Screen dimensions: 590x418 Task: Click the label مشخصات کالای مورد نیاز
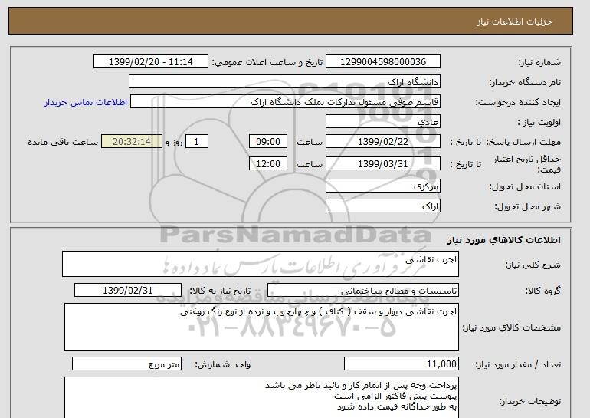coord(512,327)
